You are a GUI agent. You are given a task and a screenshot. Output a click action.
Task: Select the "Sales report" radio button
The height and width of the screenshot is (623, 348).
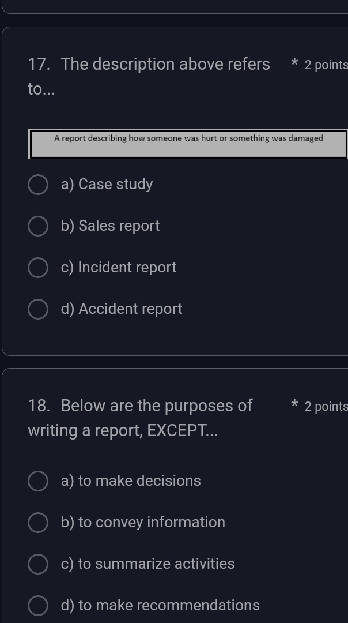pyautogui.click(x=37, y=226)
